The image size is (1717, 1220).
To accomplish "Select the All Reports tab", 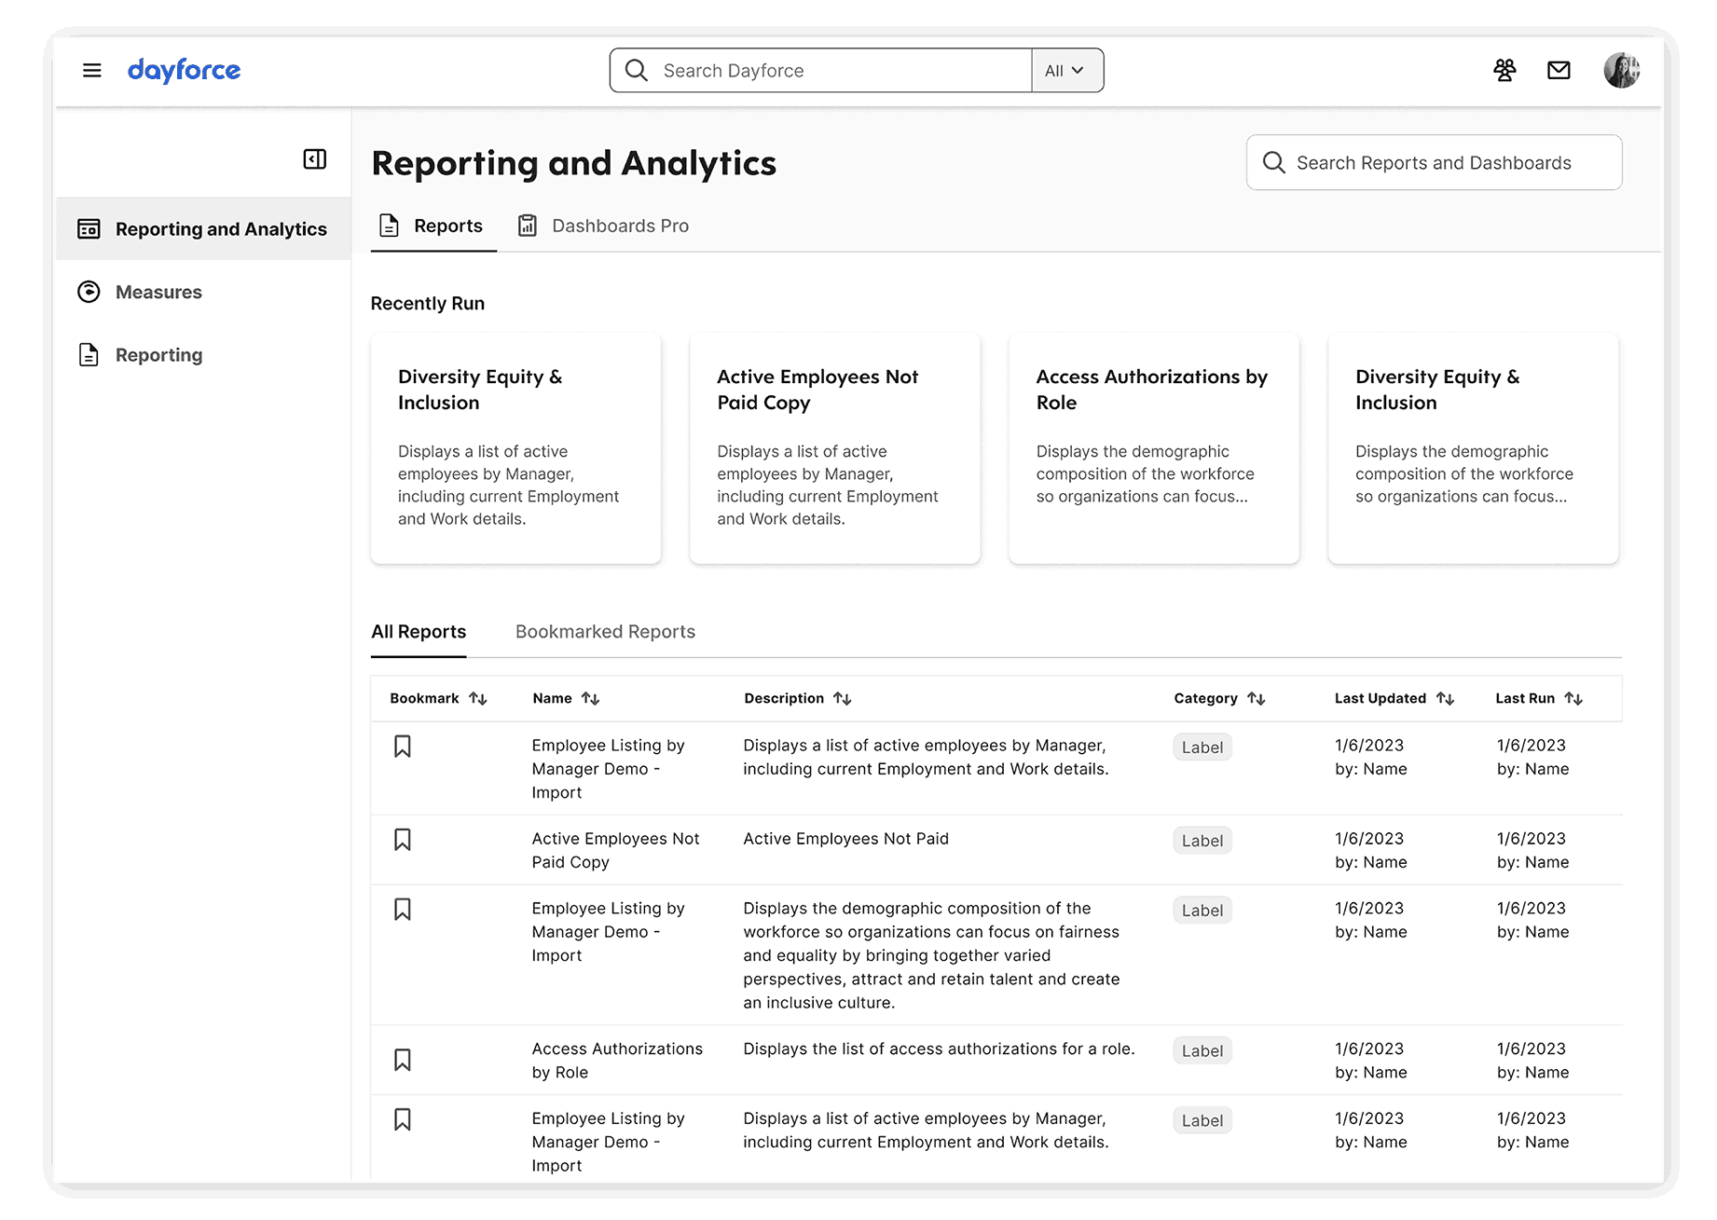I will (x=419, y=632).
